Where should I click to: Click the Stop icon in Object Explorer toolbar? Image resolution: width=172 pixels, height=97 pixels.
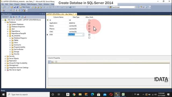click(x=16, y=17)
